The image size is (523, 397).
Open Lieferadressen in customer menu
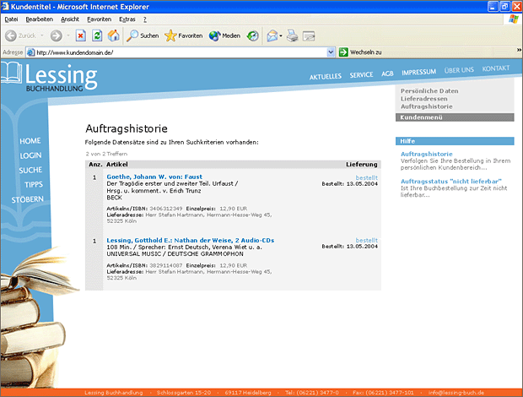pyautogui.click(x=424, y=99)
